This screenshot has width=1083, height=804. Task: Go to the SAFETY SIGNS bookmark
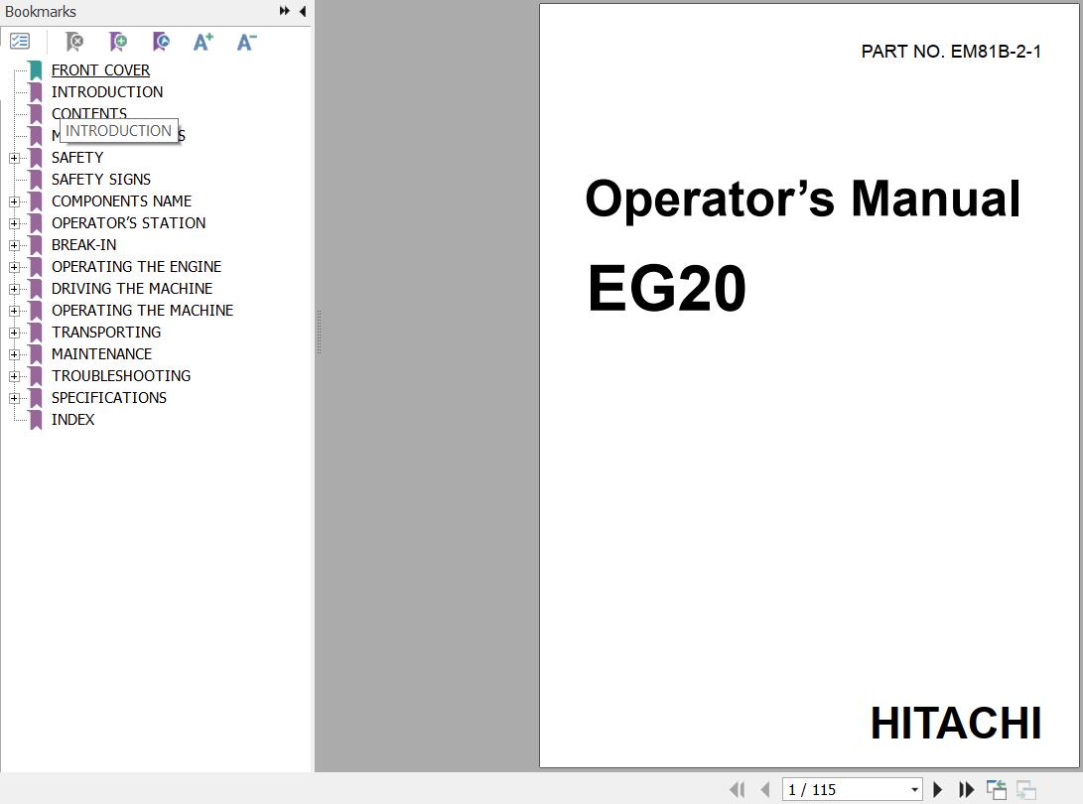(x=101, y=180)
